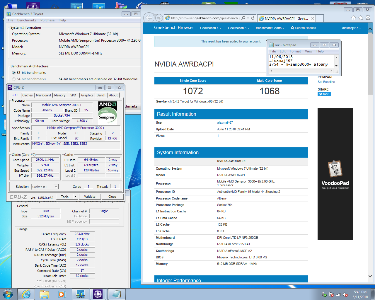
Task: Select the disabled 64-bit benchmarks radio button
Action: (x=13, y=79)
